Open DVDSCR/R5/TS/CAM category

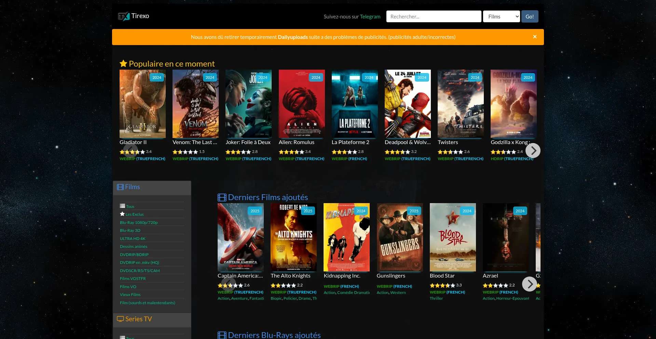(140, 271)
